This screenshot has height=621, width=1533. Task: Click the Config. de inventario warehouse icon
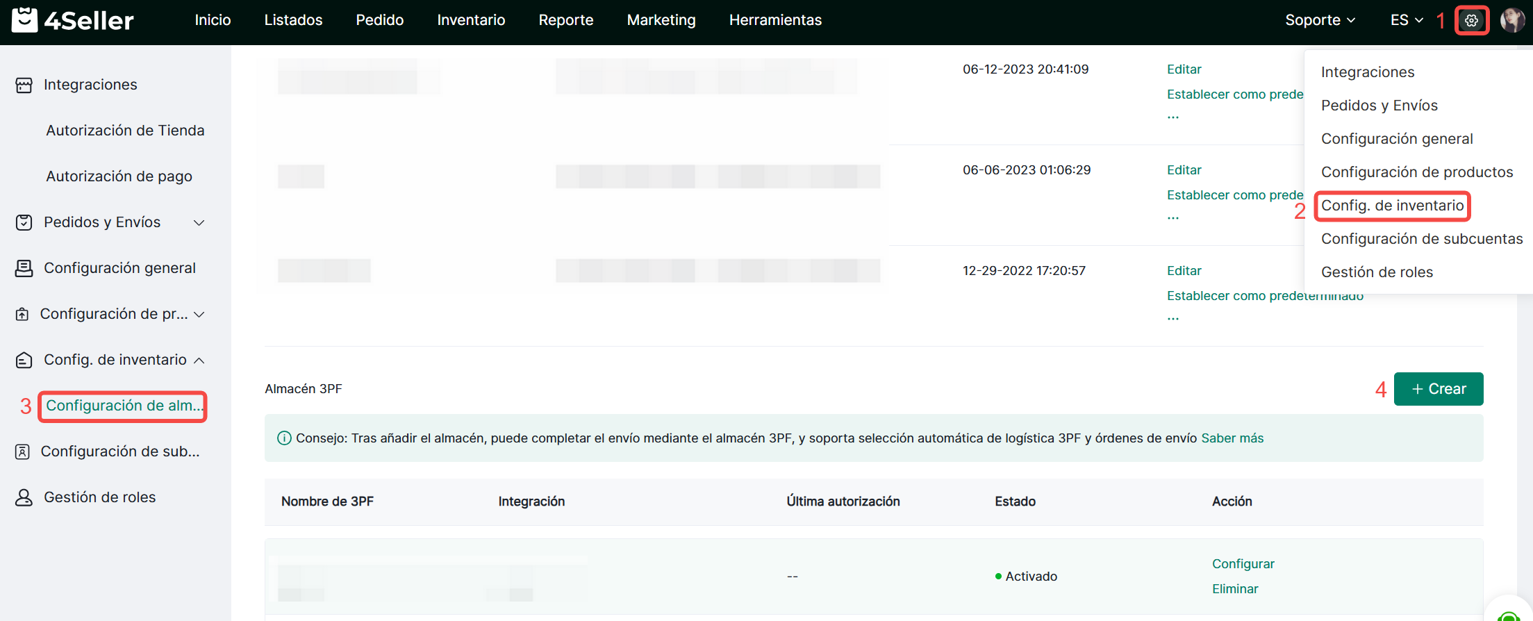click(x=24, y=360)
